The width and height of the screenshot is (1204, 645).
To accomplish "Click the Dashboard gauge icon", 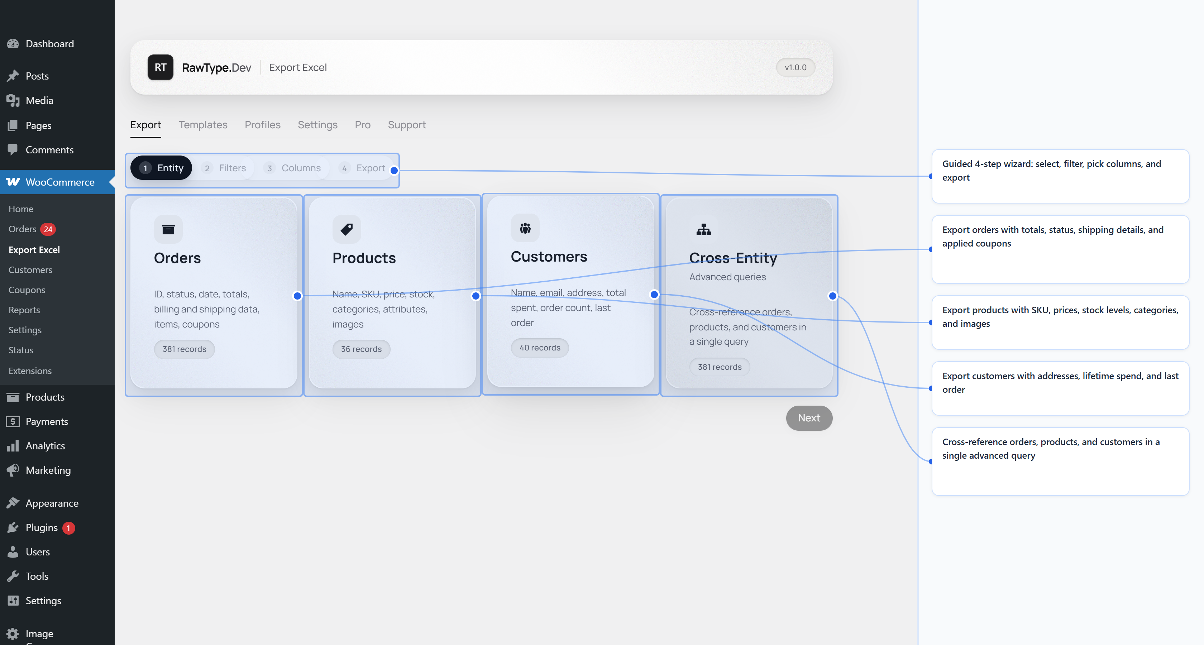I will point(13,43).
